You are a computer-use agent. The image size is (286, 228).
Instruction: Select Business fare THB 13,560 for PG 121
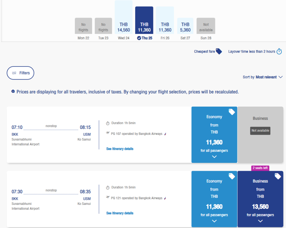click(260, 199)
